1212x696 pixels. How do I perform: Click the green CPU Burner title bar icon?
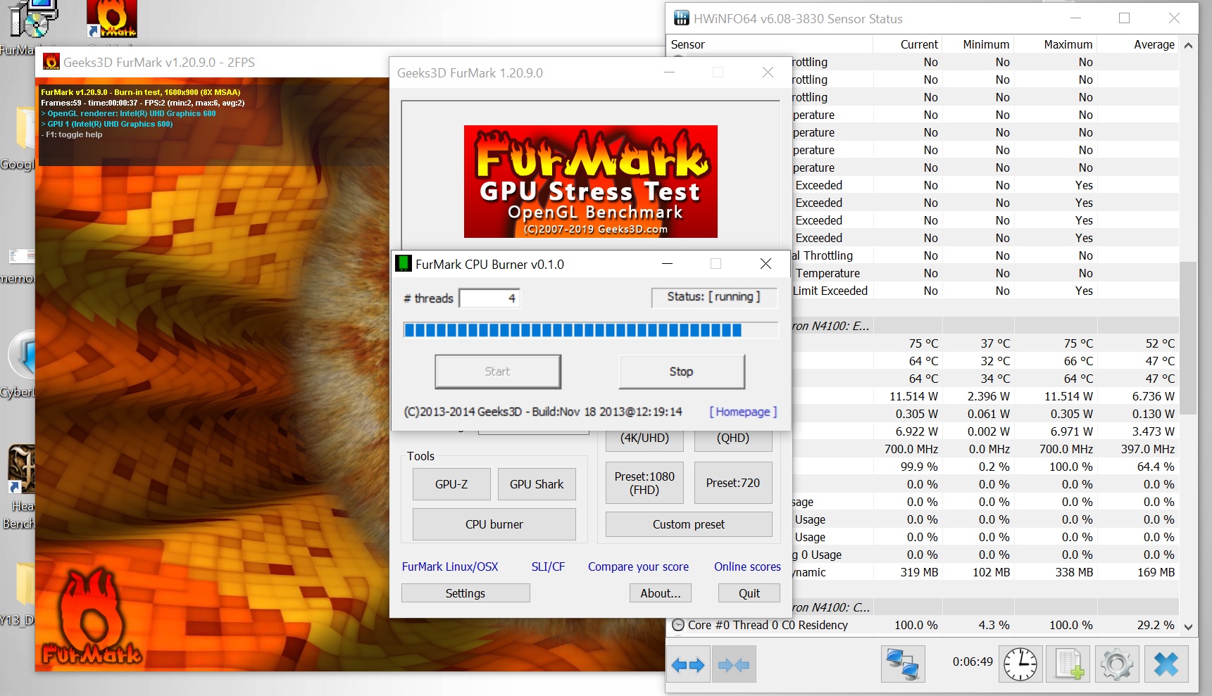tap(404, 264)
